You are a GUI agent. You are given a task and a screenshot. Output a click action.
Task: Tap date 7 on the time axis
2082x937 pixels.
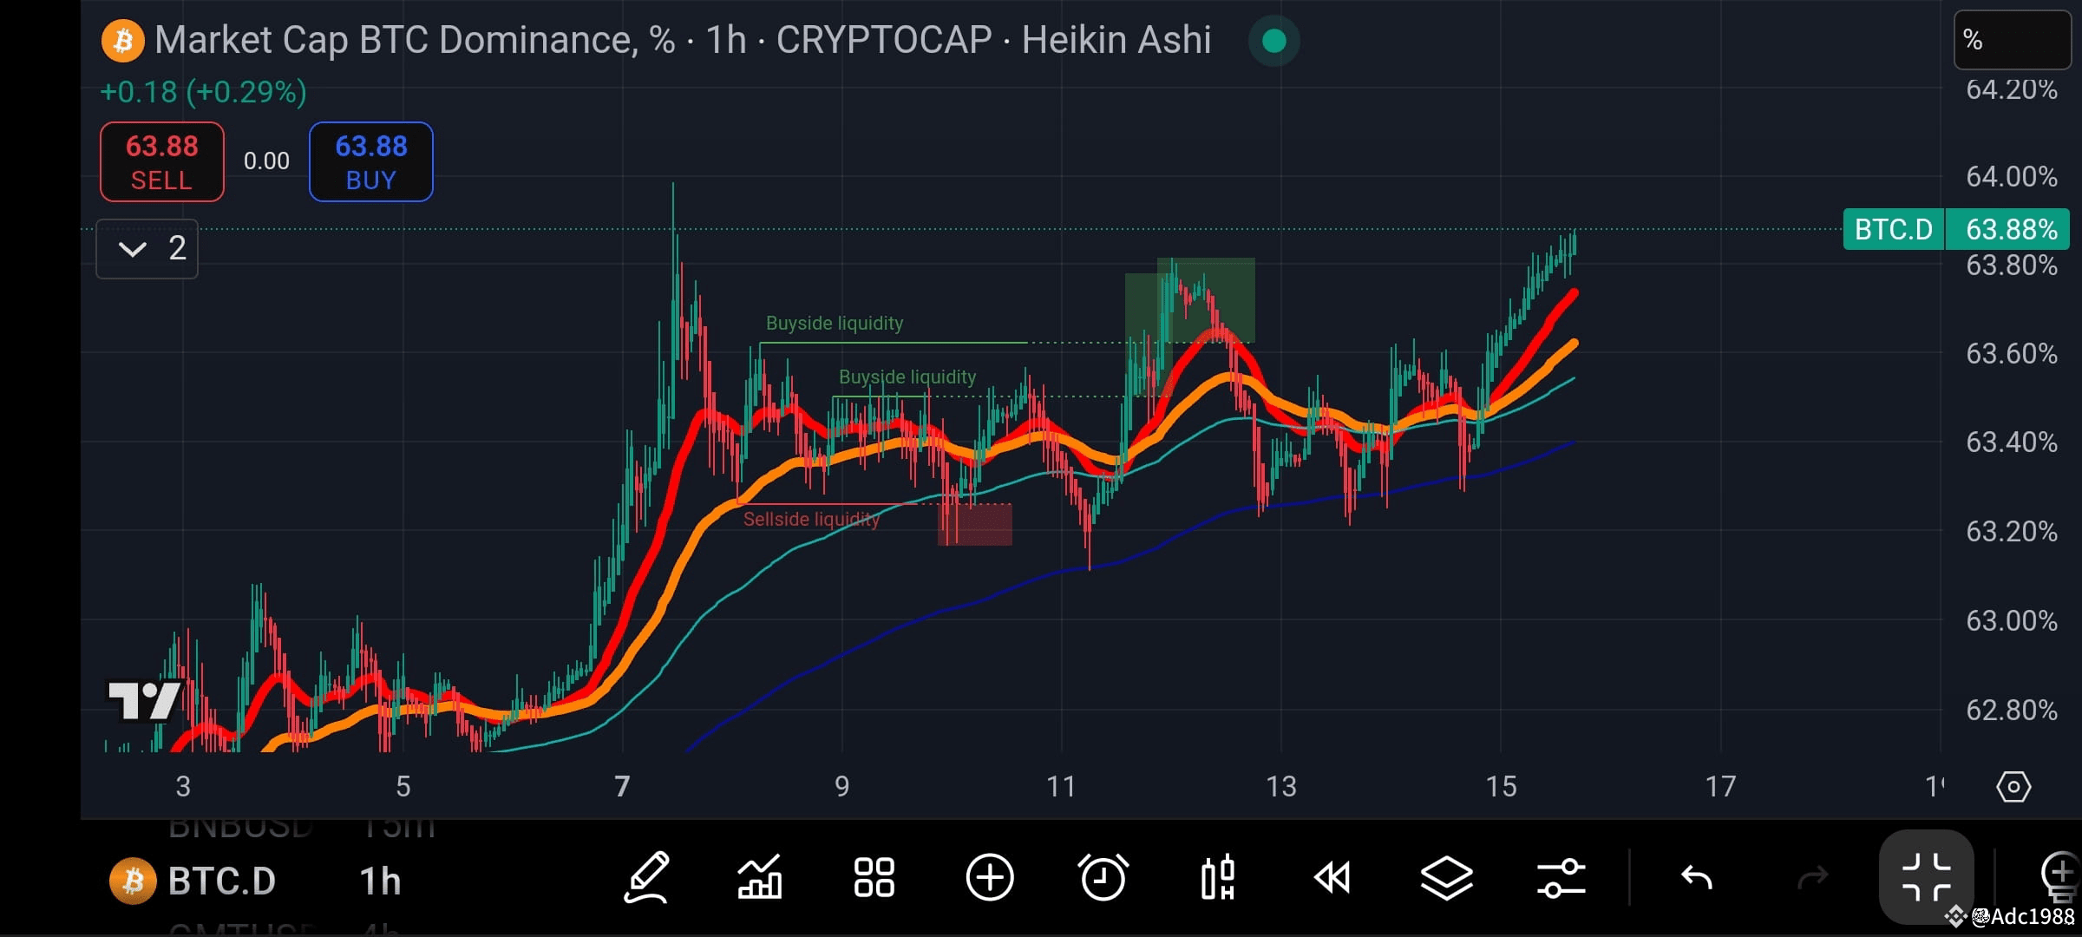(x=622, y=787)
